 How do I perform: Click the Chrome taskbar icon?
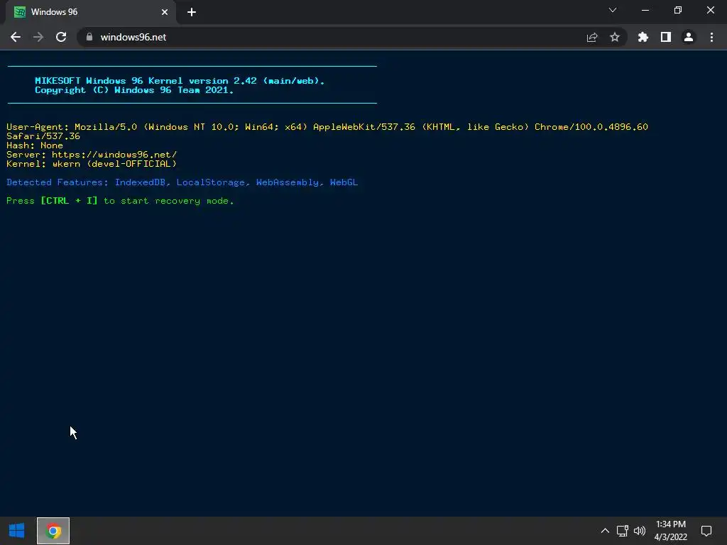tap(53, 531)
